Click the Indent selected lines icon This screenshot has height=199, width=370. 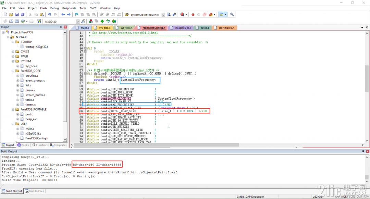pos(102,15)
